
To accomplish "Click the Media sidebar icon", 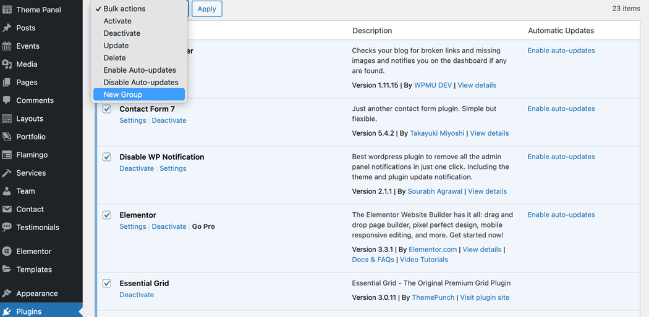I will pos(7,64).
